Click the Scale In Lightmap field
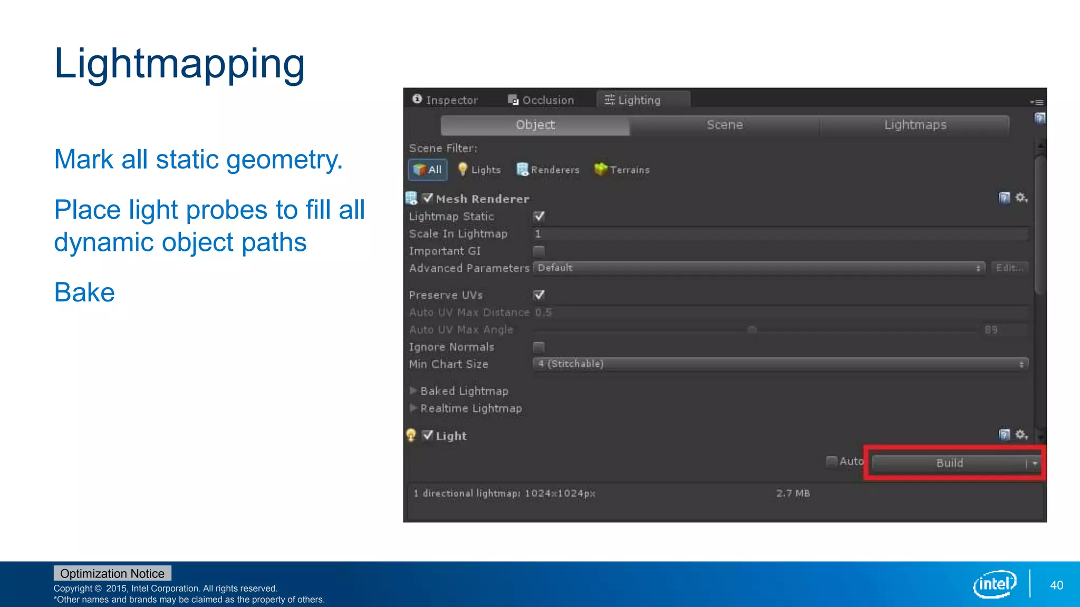Viewport: 1080px width, 607px height. click(x=780, y=234)
